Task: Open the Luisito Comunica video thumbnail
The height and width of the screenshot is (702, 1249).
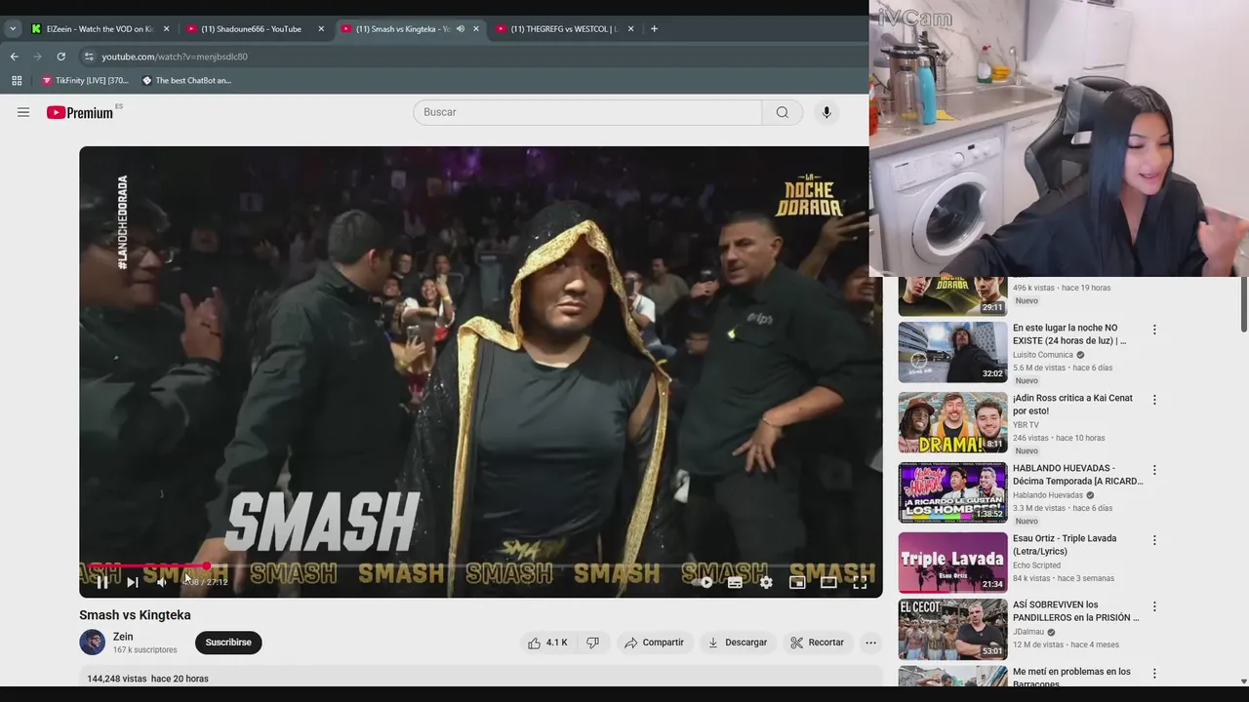Action: point(952,353)
